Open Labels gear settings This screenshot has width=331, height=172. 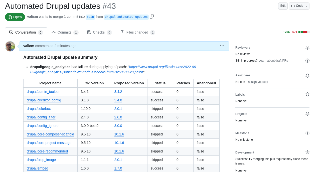(307, 94)
